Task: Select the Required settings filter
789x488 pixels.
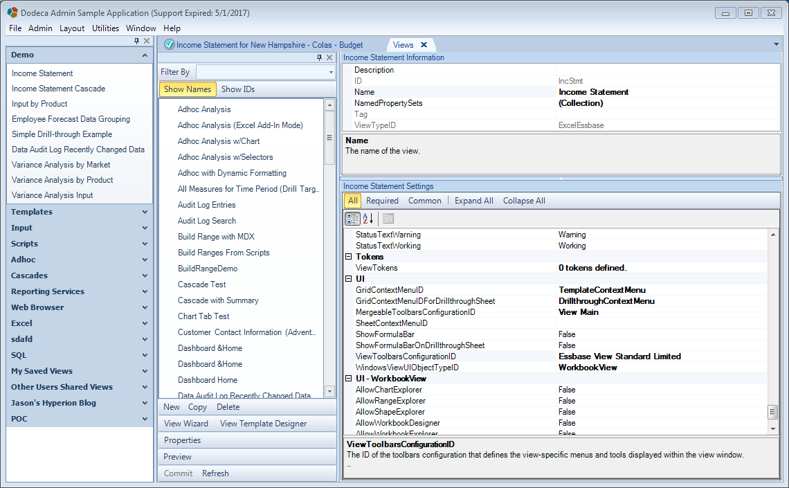Action: coord(382,201)
